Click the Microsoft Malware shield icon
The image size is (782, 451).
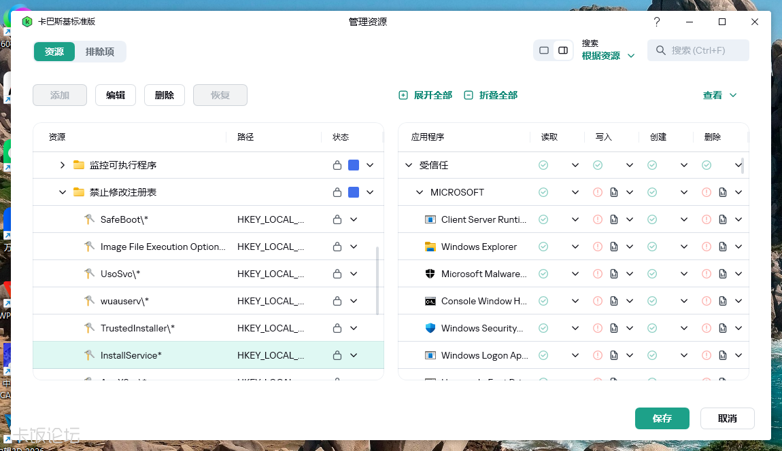click(430, 274)
